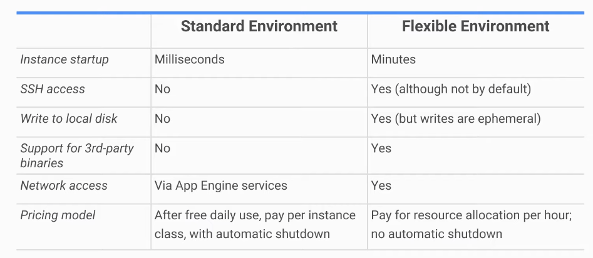The width and height of the screenshot is (593, 258).
Task: Select the Instance startup row label
Action: click(x=64, y=59)
